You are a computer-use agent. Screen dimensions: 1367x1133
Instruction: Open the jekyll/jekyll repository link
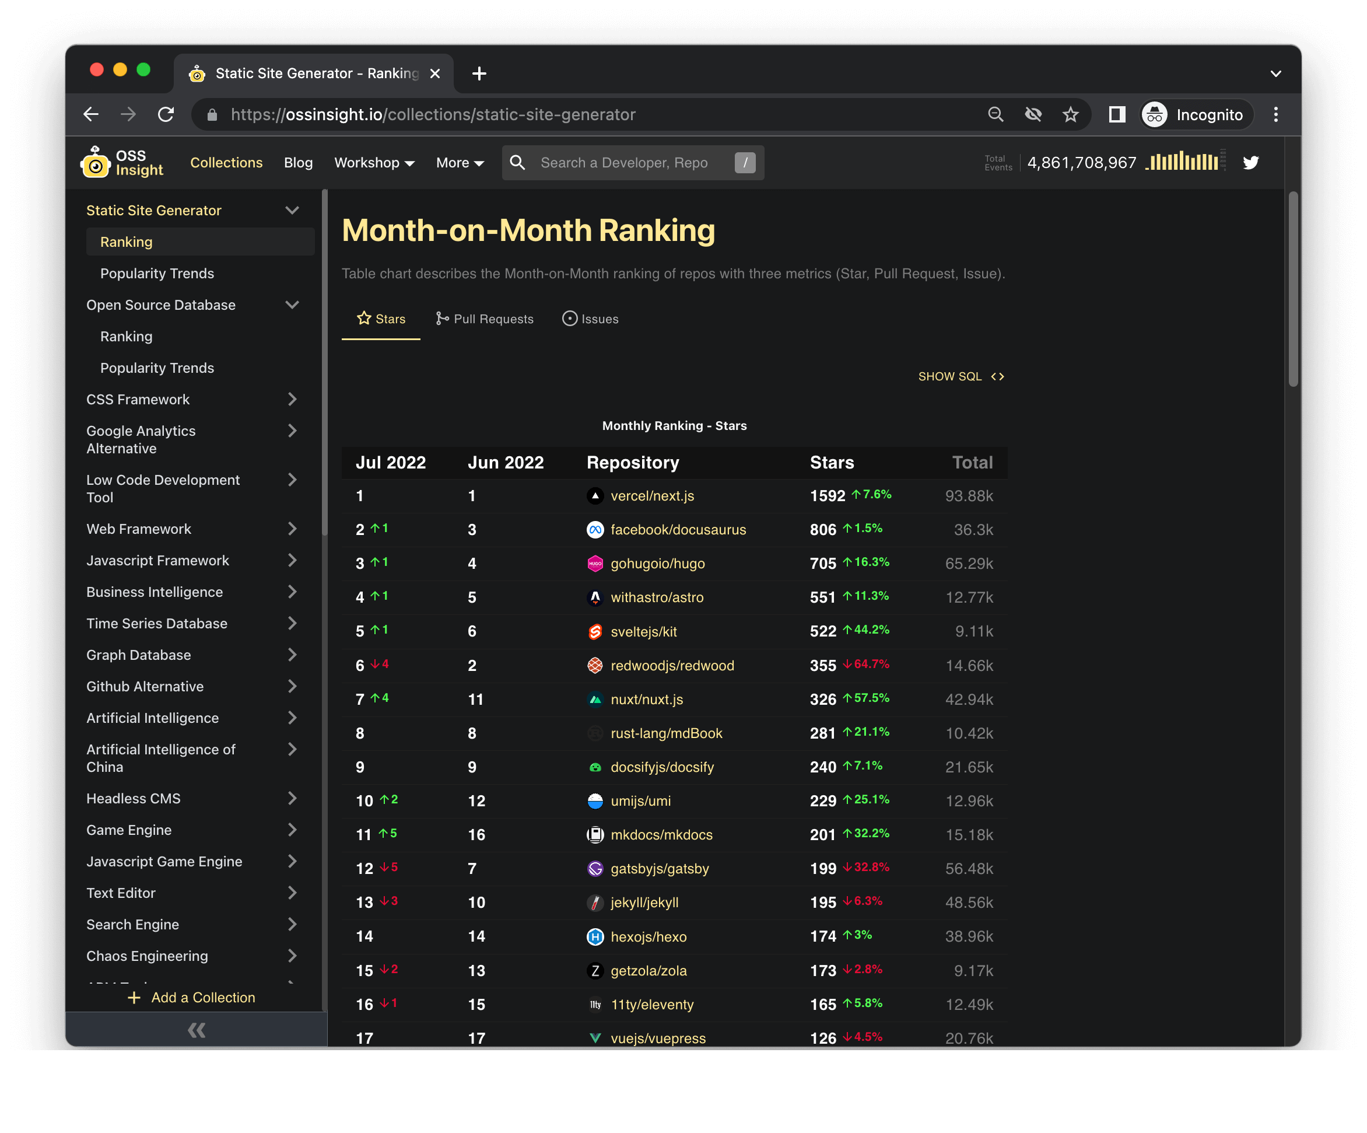tap(644, 903)
